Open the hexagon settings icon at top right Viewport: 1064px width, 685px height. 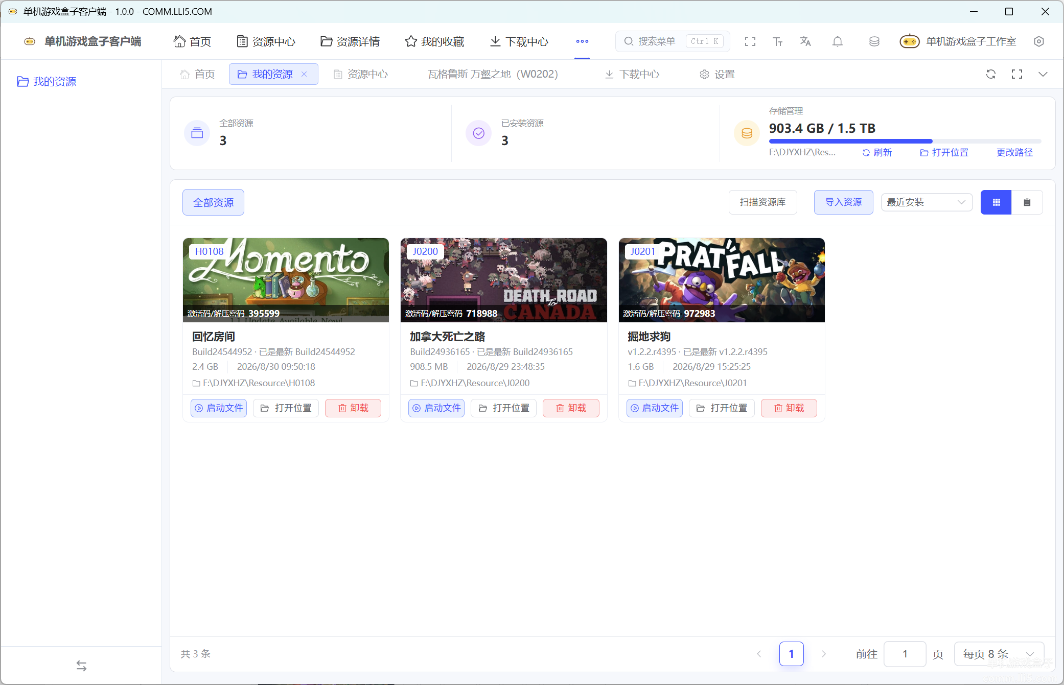[1039, 41]
